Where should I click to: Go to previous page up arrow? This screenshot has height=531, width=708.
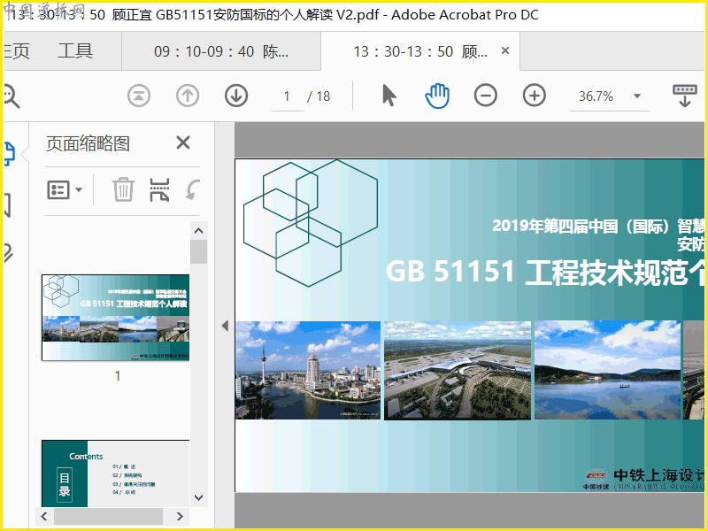click(x=188, y=96)
